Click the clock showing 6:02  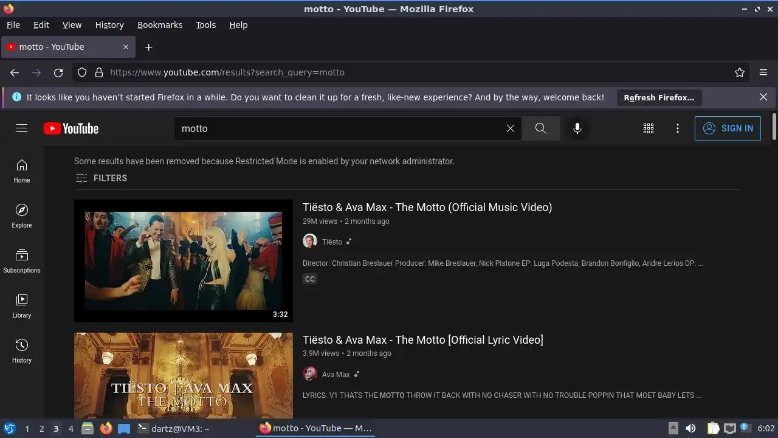[x=766, y=428]
